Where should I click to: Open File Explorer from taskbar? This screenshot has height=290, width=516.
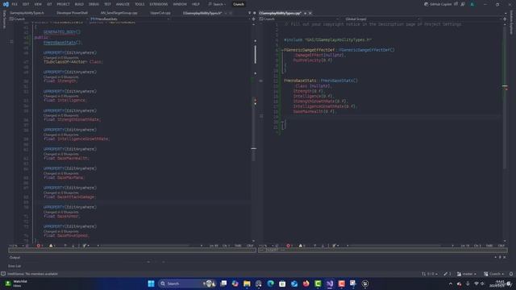pos(247,284)
